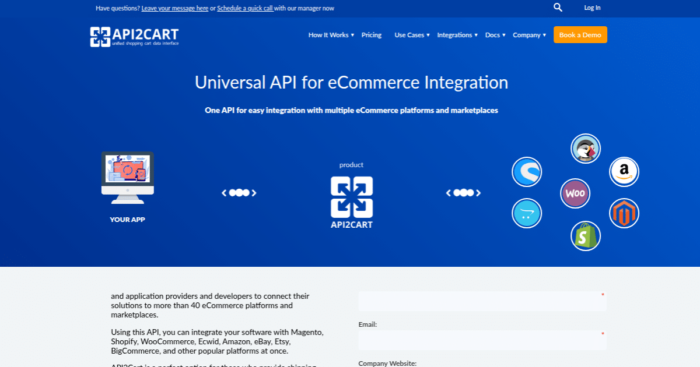Click the OpenCart cart icon

(527, 213)
